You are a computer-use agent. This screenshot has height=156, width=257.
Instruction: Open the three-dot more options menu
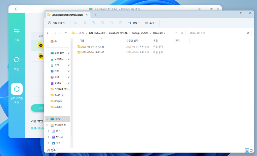point(164,23)
